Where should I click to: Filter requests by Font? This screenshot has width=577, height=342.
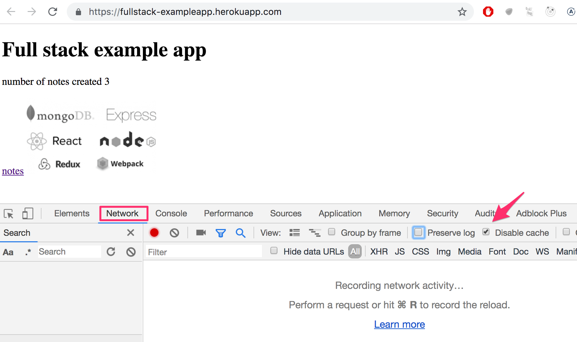click(497, 252)
